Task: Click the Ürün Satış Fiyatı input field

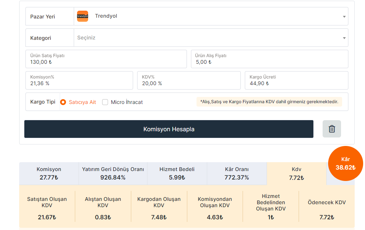Action: [106, 59]
